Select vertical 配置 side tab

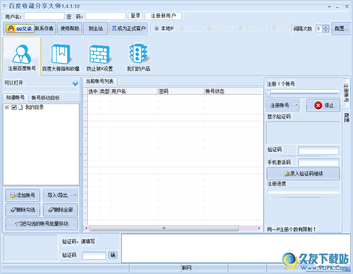click(346, 118)
